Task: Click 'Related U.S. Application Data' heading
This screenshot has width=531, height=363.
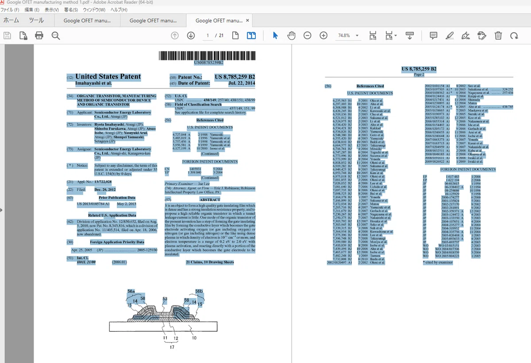Action: pos(112,215)
